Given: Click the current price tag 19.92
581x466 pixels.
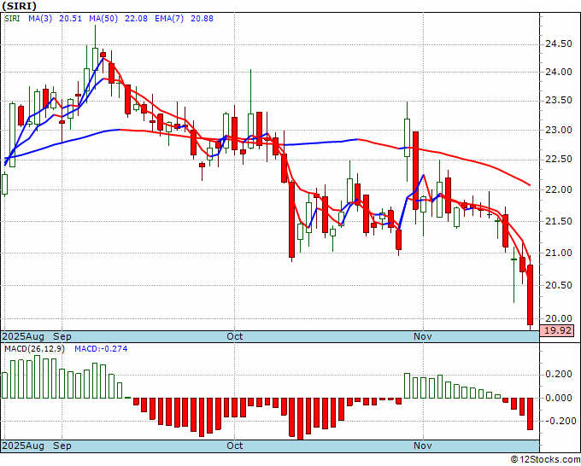Looking at the screenshot, I should coord(557,330).
